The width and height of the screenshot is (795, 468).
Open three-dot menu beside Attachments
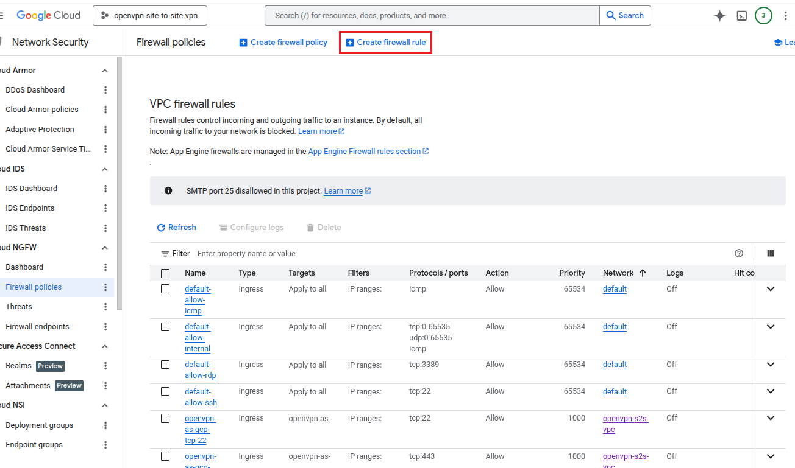click(105, 386)
